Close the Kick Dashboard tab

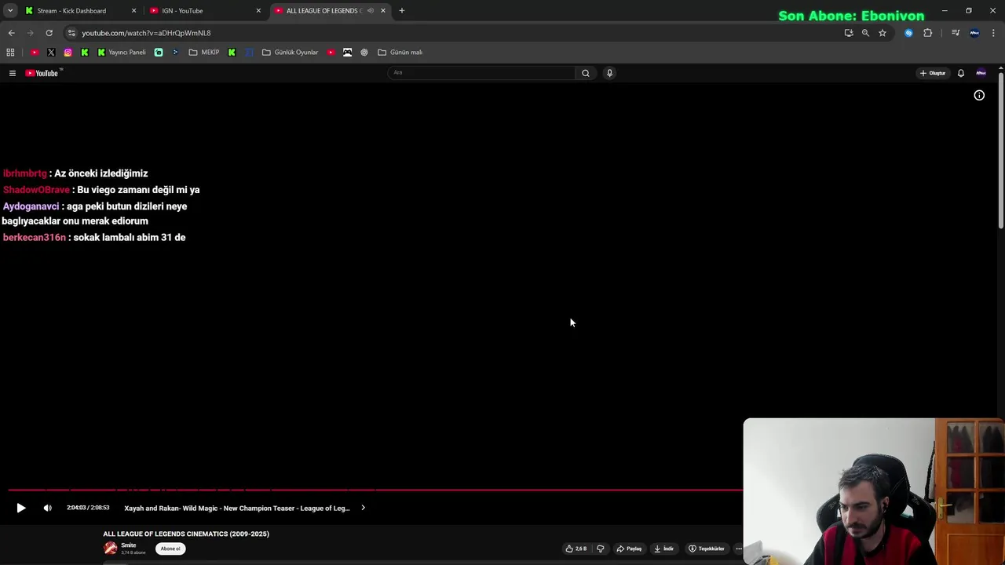point(133,11)
